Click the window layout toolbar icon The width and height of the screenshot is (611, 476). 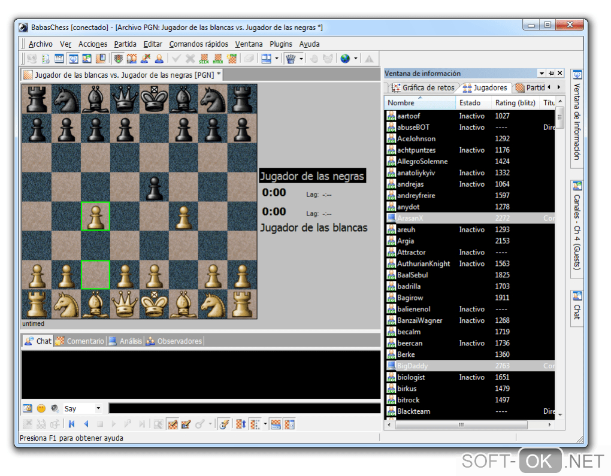click(x=267, y=59)
